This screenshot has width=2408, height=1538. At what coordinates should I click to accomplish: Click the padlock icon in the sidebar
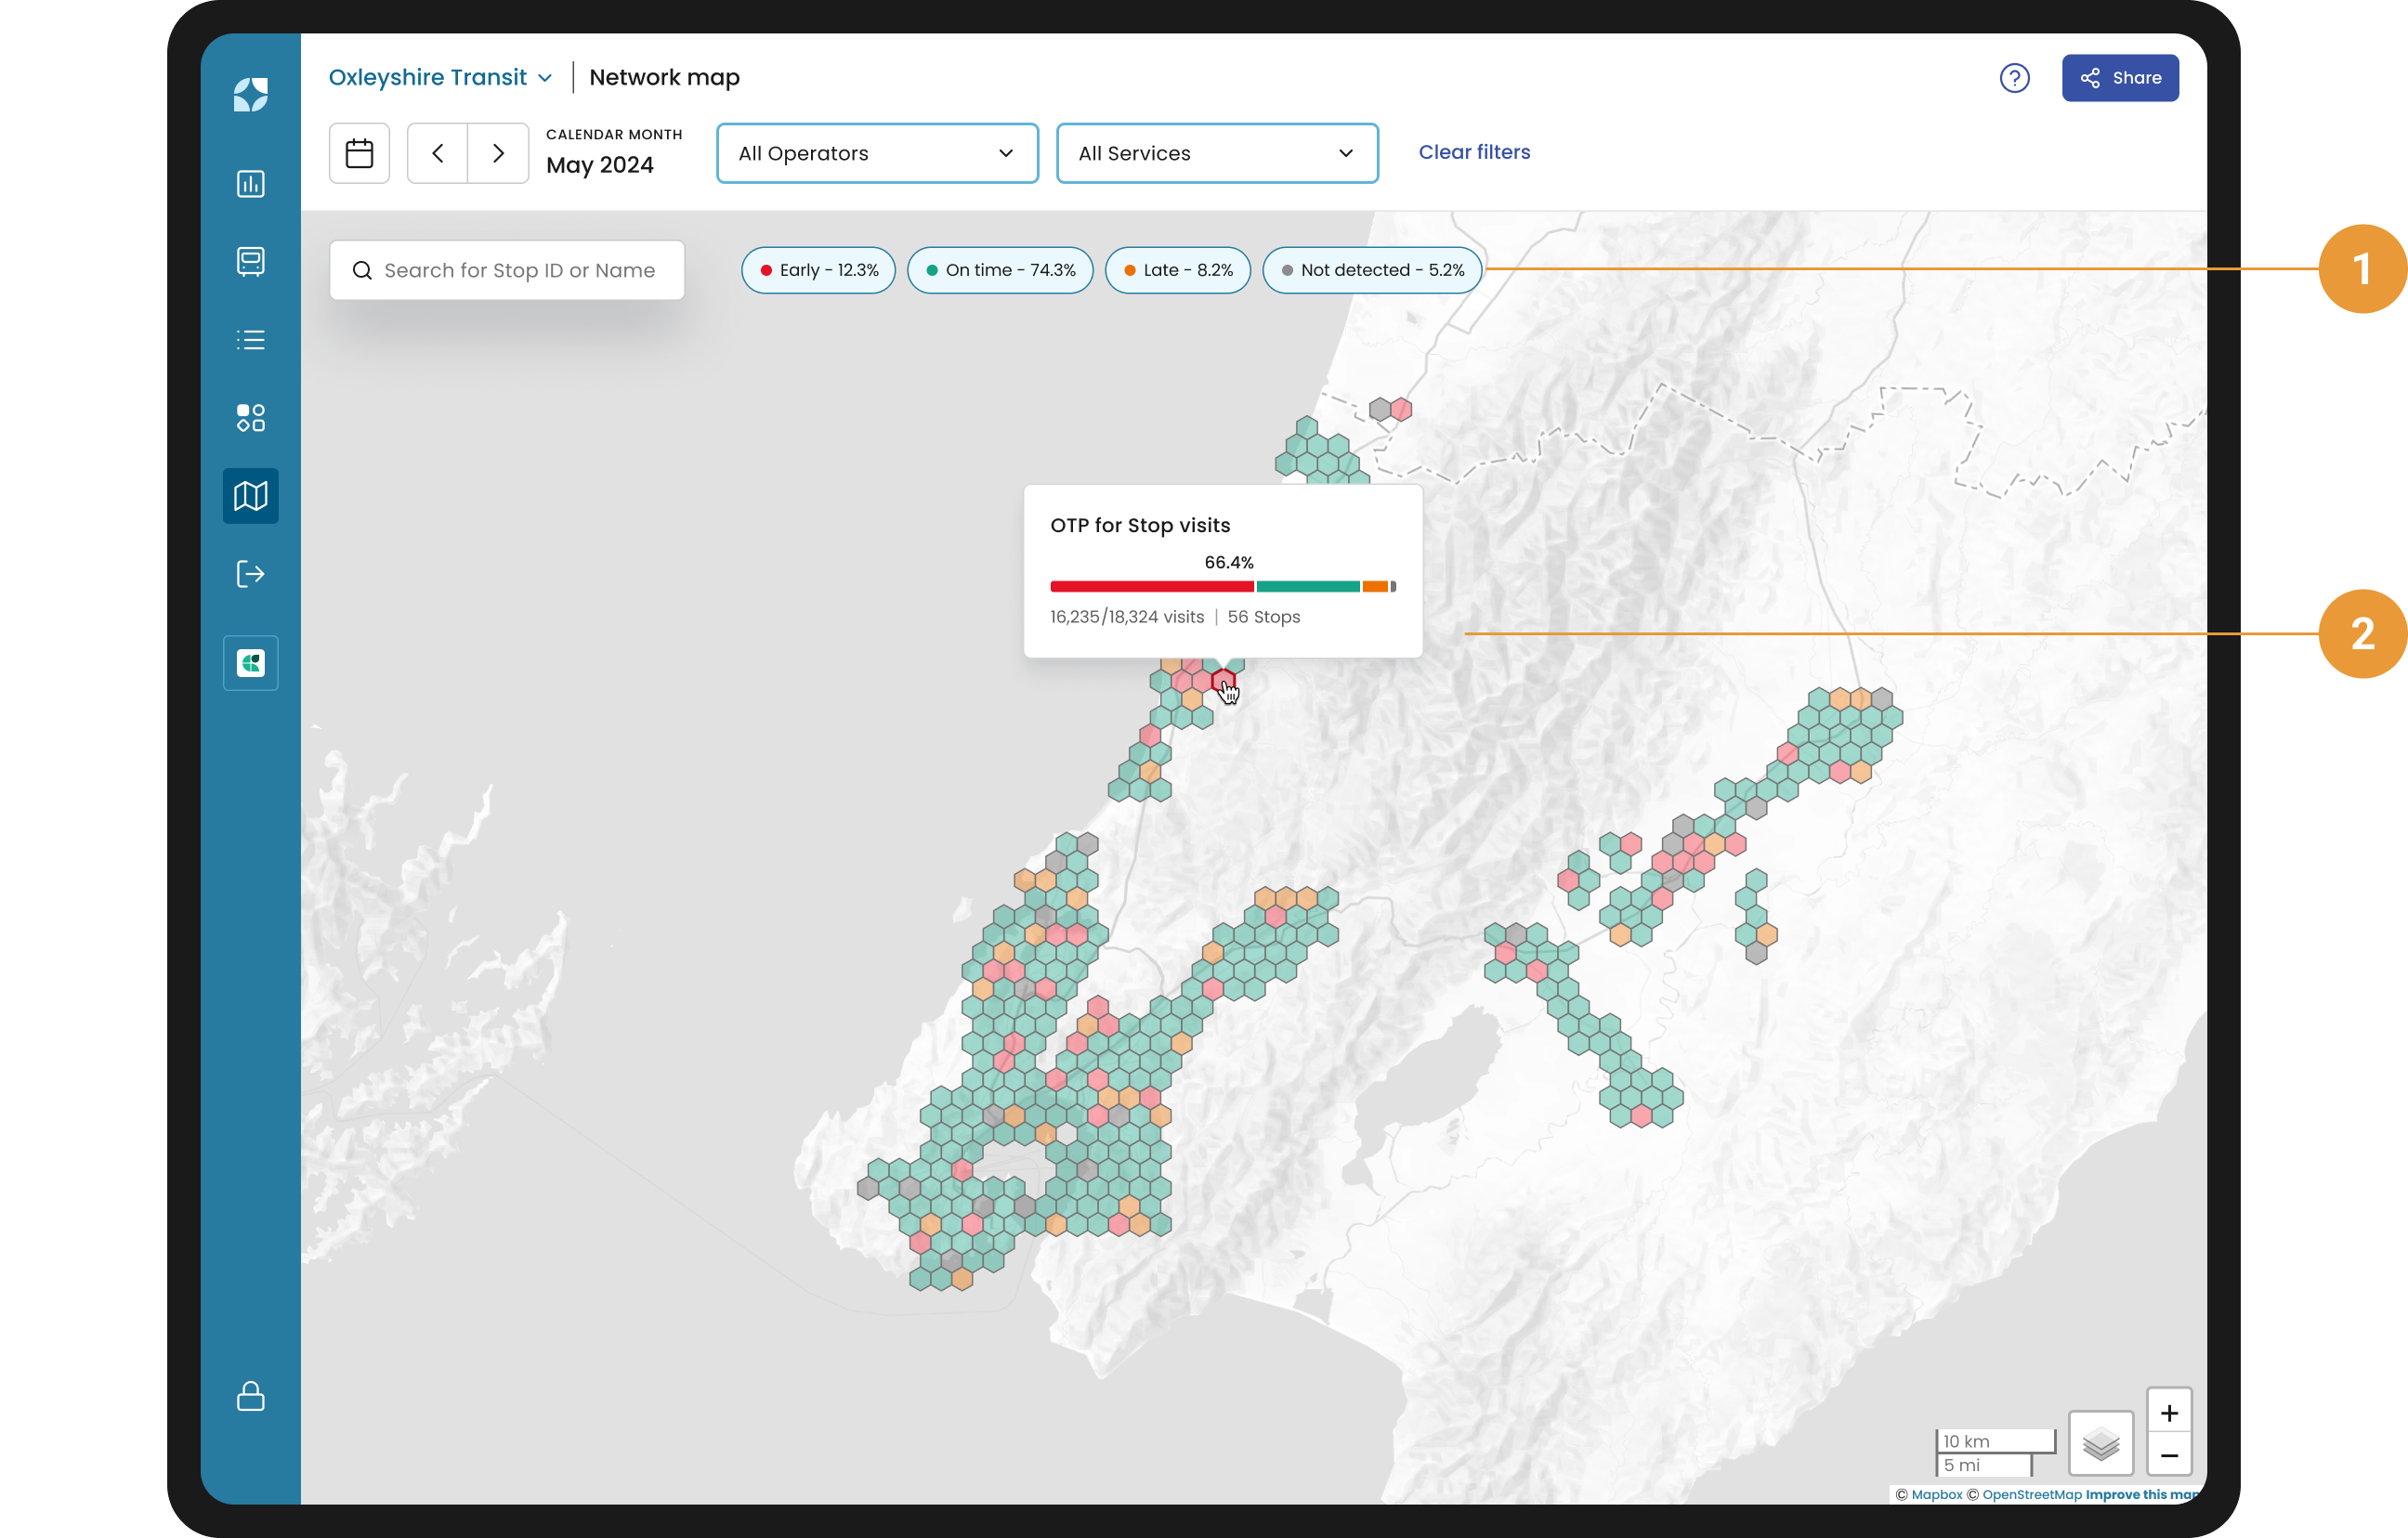pyautogui.click(x=250, y=1395)
